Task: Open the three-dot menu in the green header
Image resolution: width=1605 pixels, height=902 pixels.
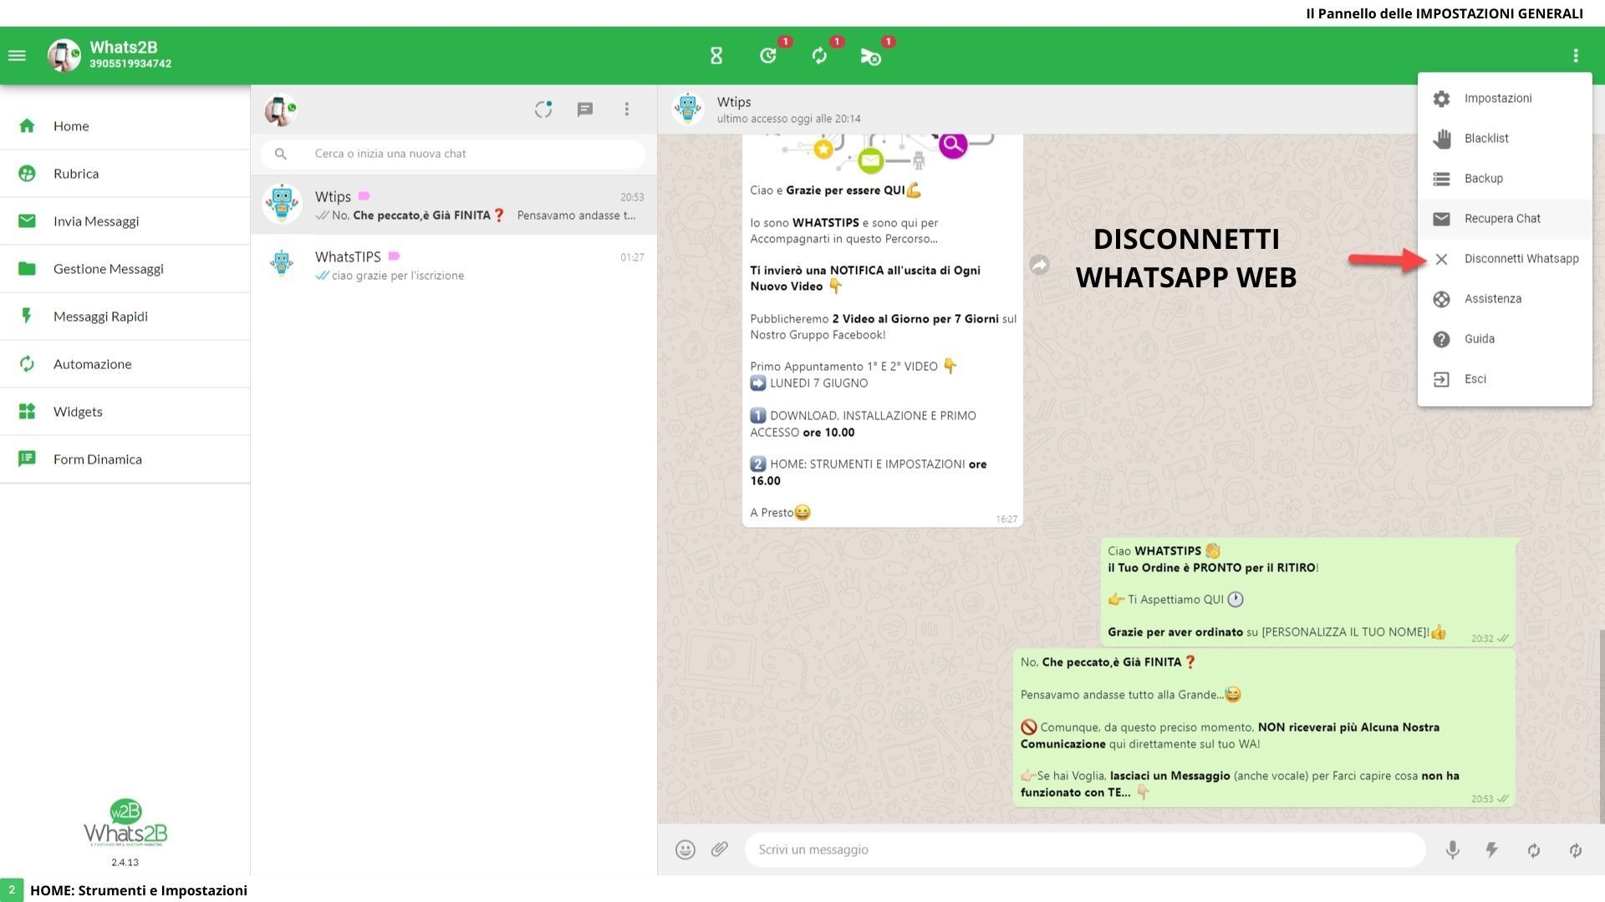Action: pyautogui.click(x=1576, y=56)
